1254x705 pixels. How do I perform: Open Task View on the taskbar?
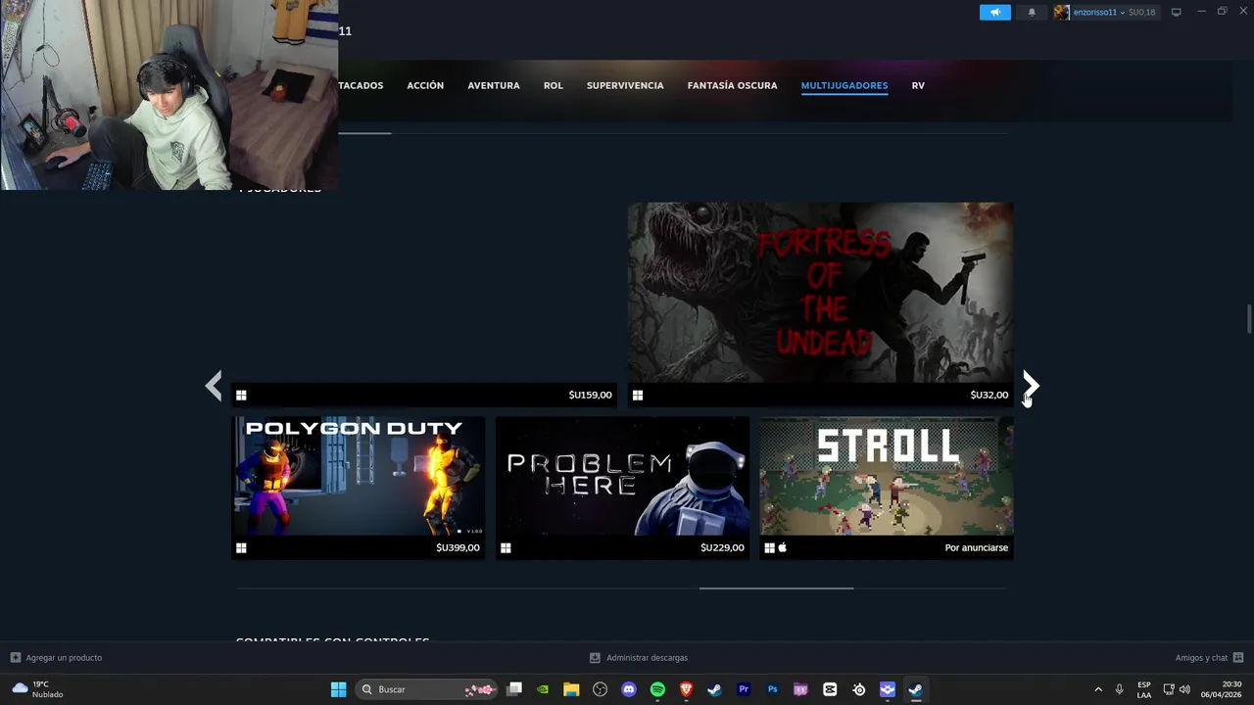pyautogui.click(x=514, y=689)
